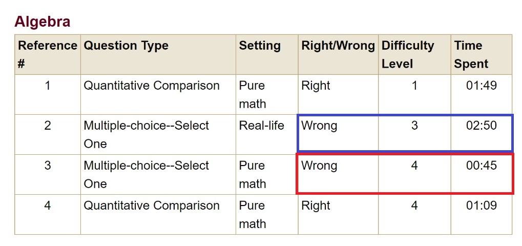Select the time value 02:50

tap(481, 126)
